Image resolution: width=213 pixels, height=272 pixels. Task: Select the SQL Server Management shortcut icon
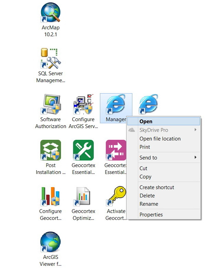point(51,58)
